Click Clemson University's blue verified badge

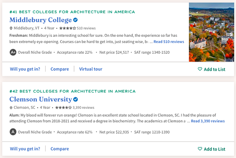click(75, 99)
